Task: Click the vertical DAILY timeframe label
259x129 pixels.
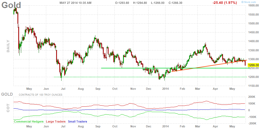Action: 8,46
